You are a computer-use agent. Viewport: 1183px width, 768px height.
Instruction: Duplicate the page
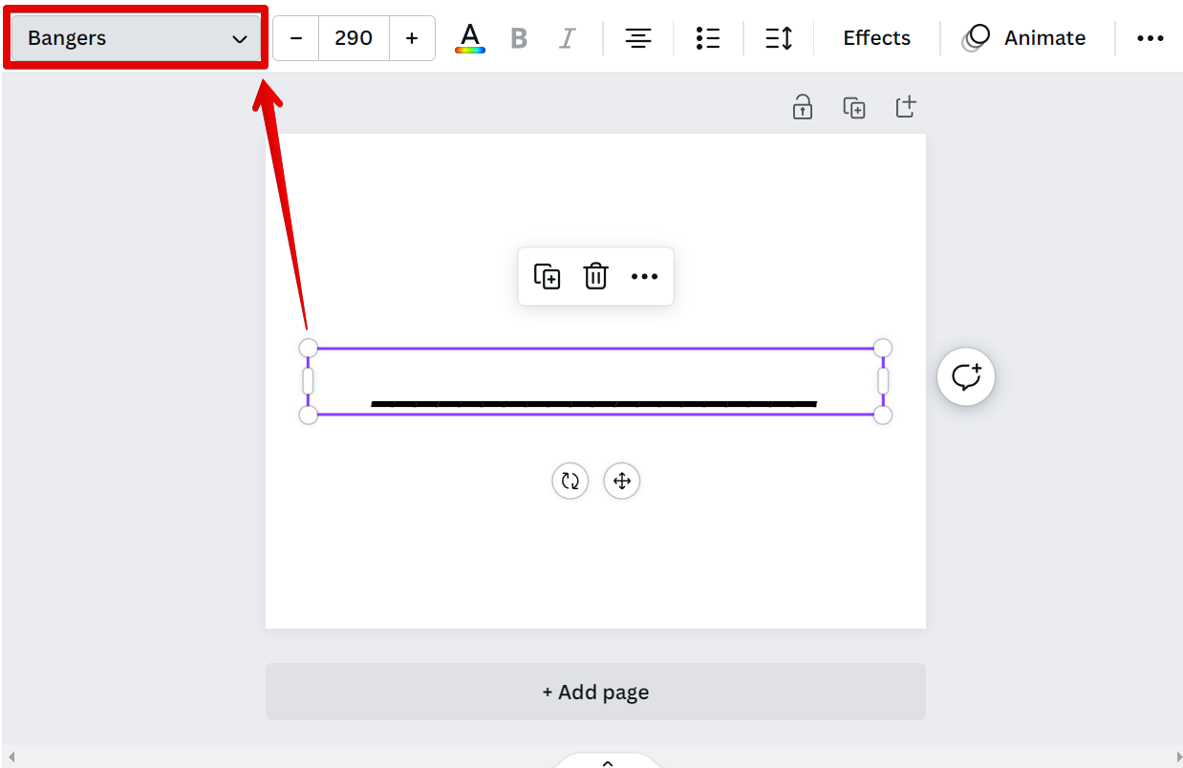[x=854, y=107]
